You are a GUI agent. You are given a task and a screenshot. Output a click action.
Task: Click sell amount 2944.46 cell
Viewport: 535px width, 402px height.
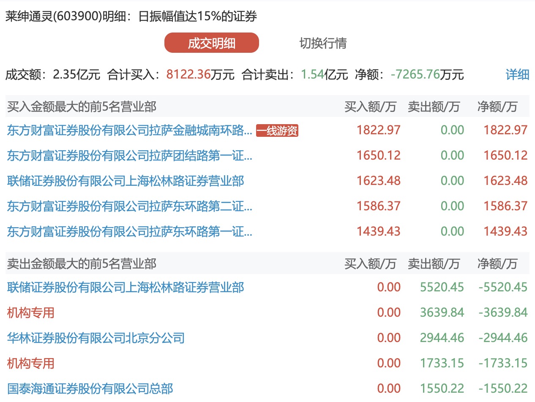[442, 338]
